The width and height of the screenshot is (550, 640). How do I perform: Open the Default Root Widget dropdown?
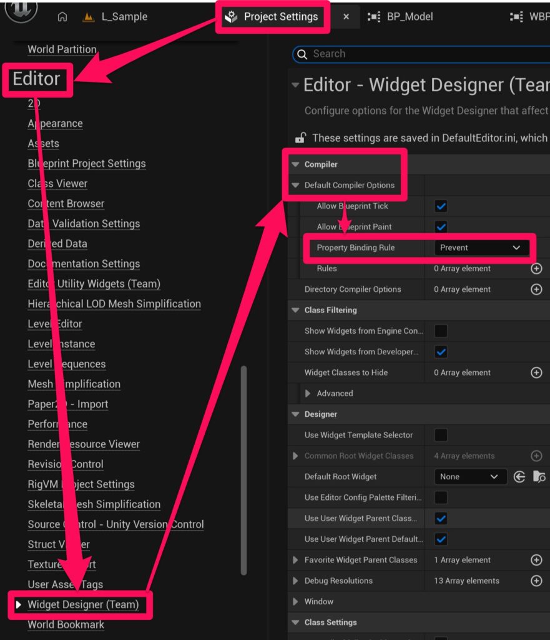469,477
